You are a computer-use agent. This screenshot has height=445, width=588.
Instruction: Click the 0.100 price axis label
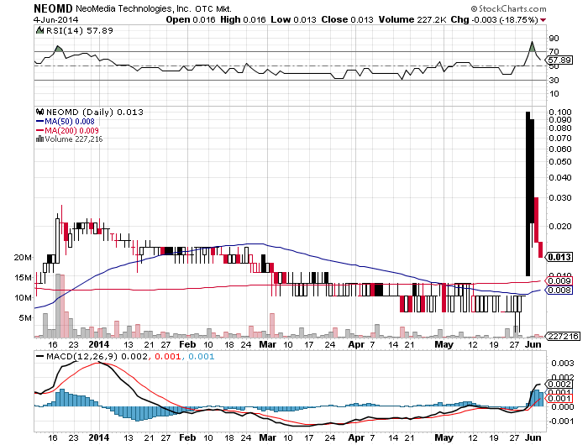click(x=560, y=113)
